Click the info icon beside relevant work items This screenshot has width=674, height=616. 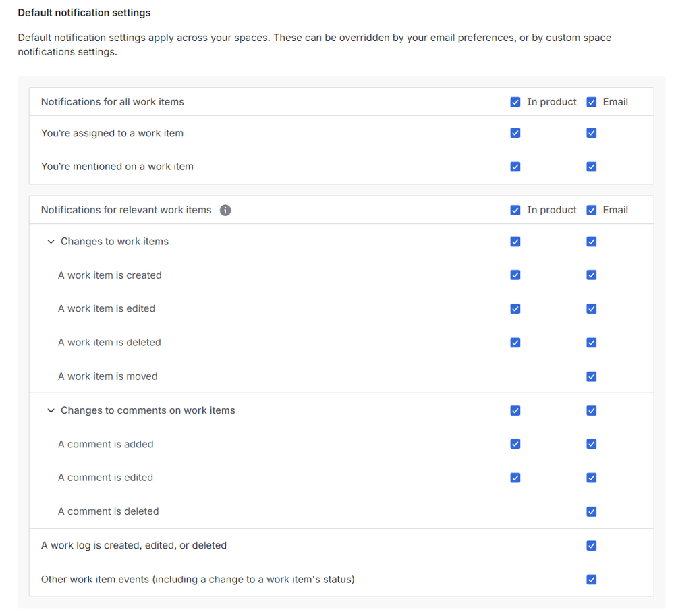pyautogui.click(x=225, y=210)
